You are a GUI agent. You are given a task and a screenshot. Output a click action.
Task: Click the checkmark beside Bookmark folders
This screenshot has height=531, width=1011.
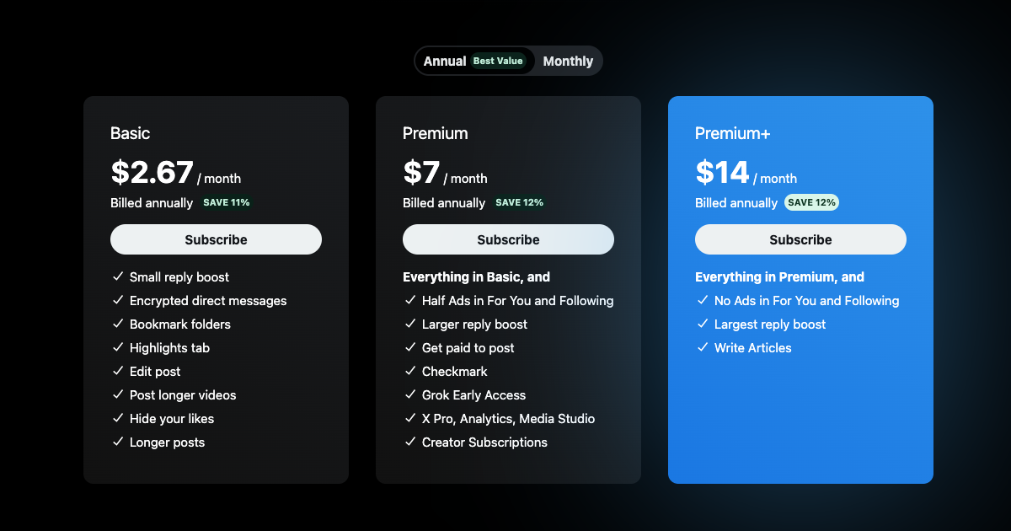click(118, 324)
